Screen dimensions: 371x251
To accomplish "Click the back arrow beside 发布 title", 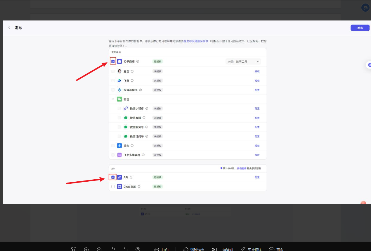I will click(9, 28).
